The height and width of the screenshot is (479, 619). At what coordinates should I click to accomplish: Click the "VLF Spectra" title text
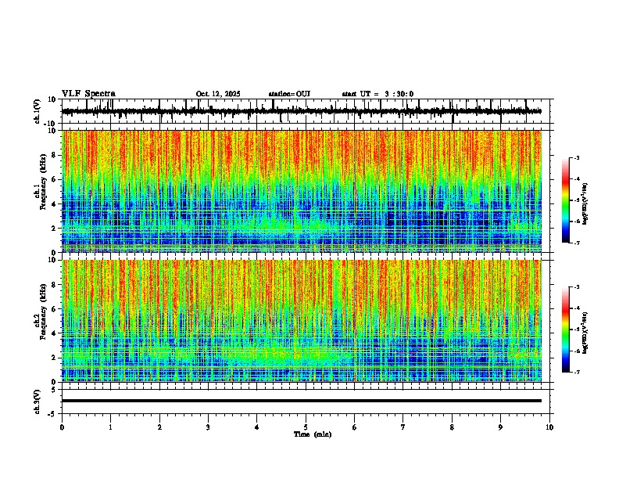tap(88, 94)
